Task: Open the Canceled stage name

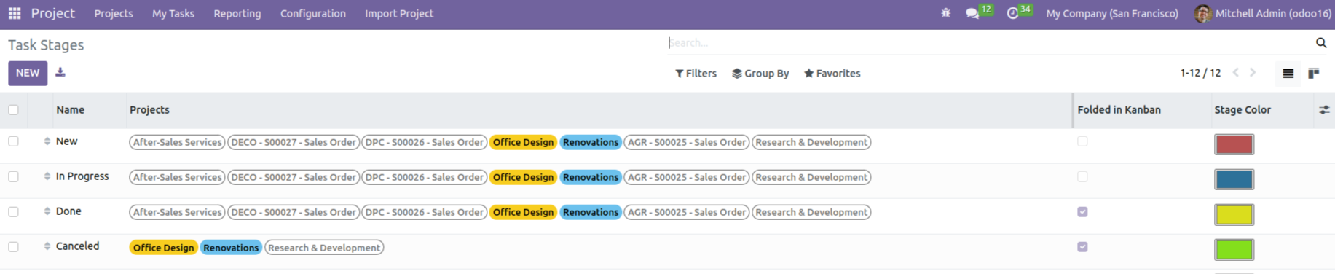Action: click(77, 246)
